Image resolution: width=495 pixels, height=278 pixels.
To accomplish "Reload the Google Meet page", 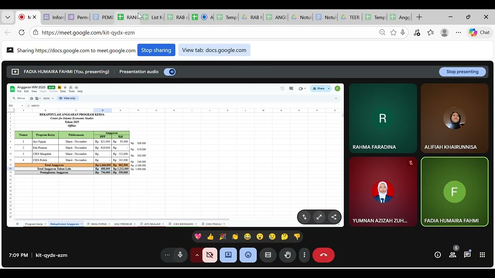I will pos(22,32).
